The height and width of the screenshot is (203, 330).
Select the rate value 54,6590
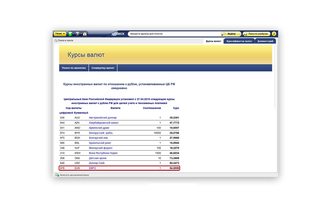(x=174, y=168)
